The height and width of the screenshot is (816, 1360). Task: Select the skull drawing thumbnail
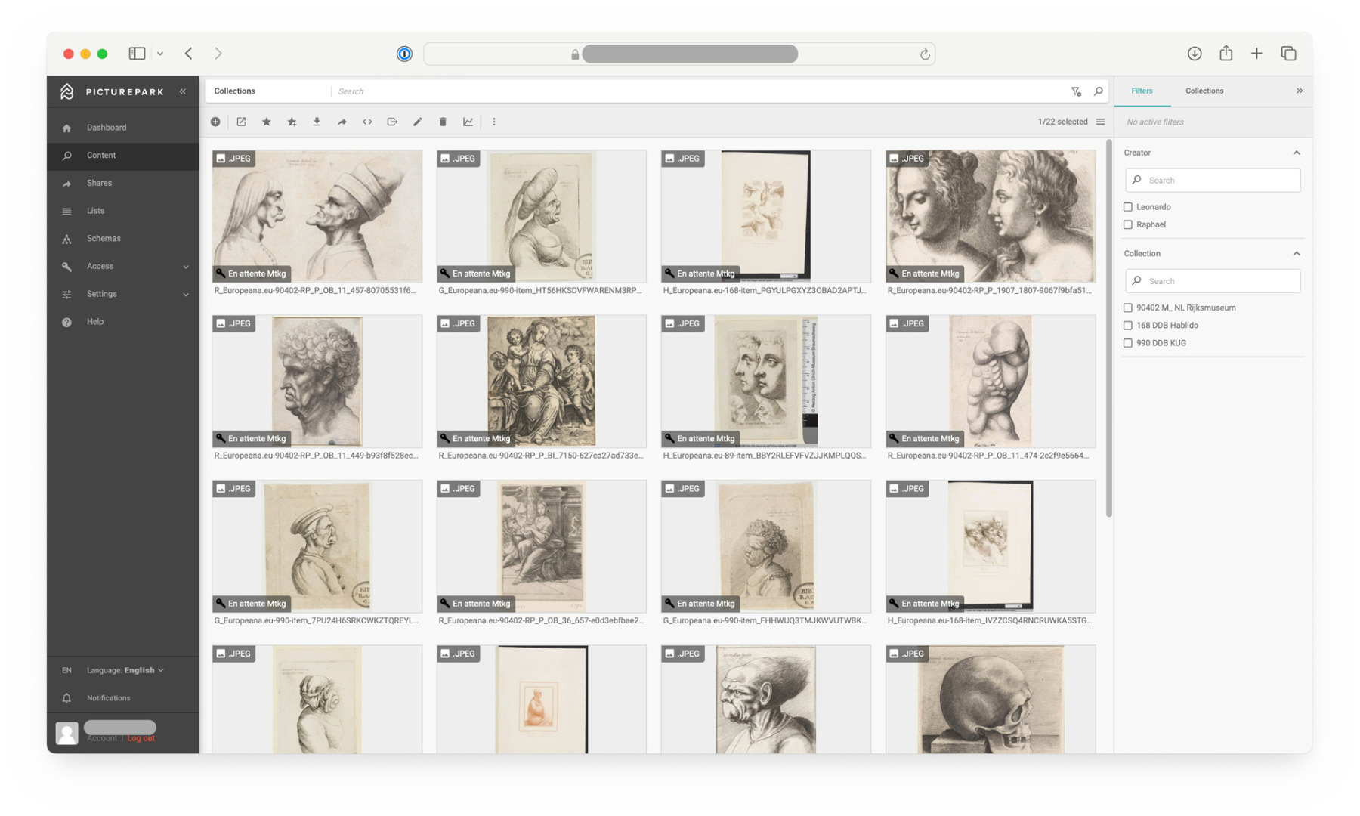click(991, 700)
